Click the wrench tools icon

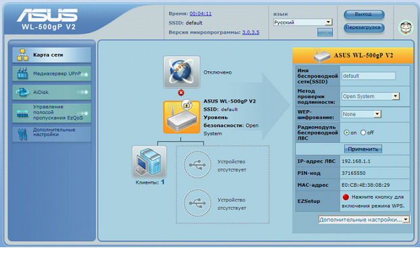22,134
